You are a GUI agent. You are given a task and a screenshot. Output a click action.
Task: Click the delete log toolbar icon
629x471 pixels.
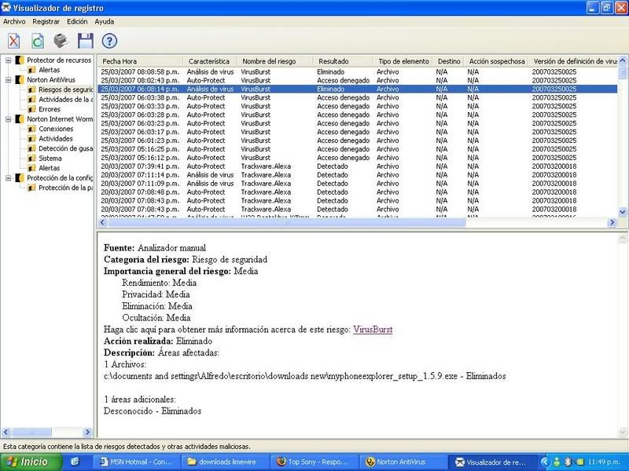[13, 41]
